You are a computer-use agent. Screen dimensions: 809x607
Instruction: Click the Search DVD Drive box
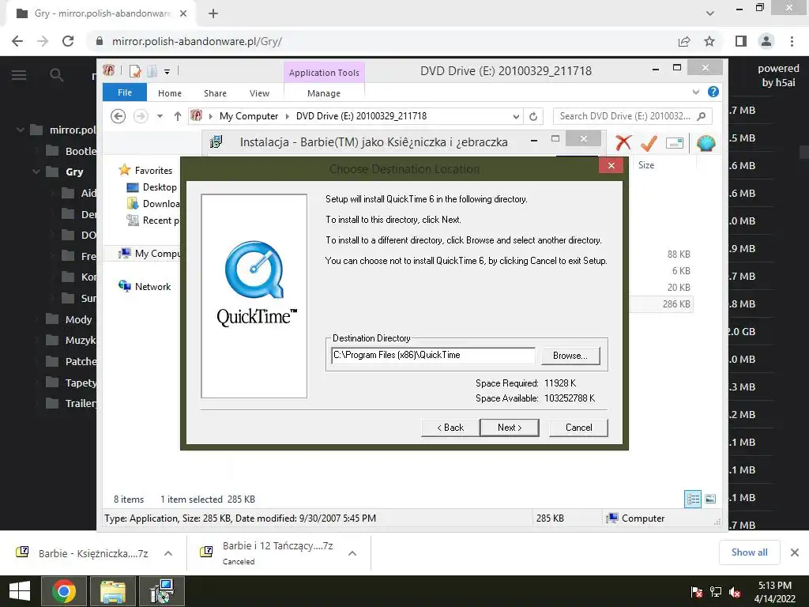(x=632, y=116)
